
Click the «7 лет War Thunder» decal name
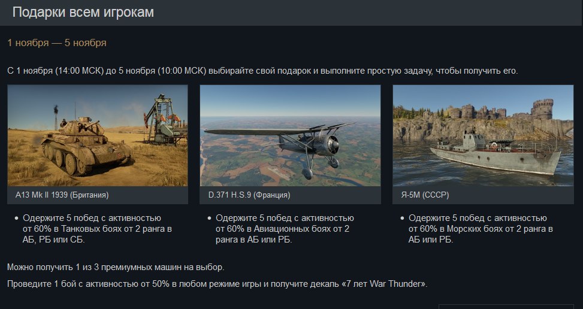(x=383, y=284)
